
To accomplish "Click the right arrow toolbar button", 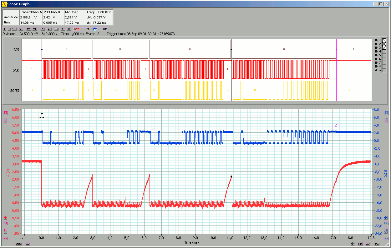I will tap(35, 29).
